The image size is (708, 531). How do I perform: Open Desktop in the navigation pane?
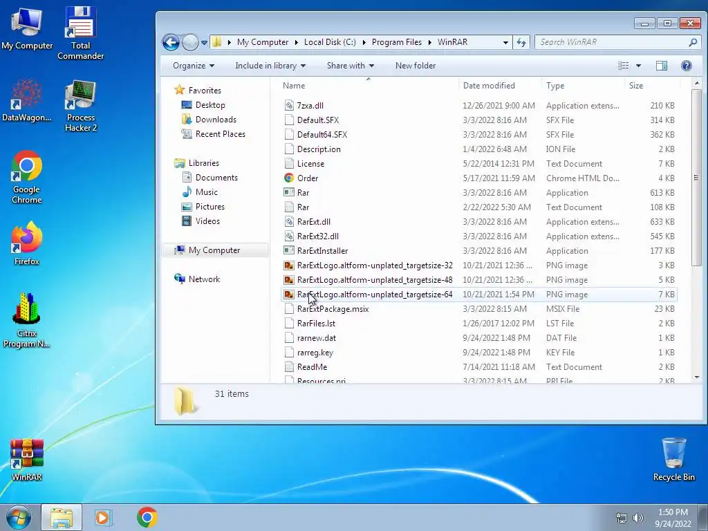pyautogui.click(x=210, y=105)
